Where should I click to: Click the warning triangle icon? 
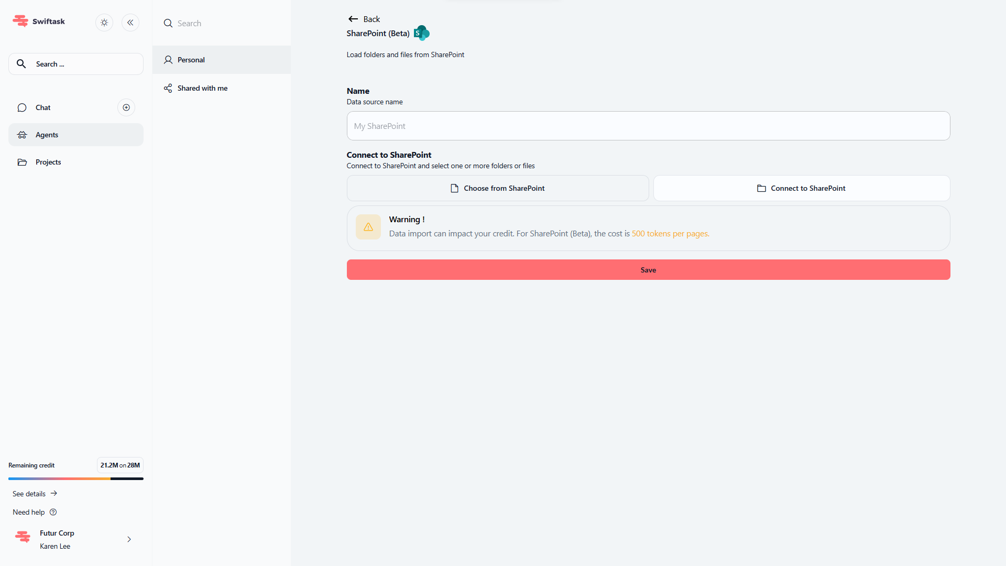tap(368, 227)
